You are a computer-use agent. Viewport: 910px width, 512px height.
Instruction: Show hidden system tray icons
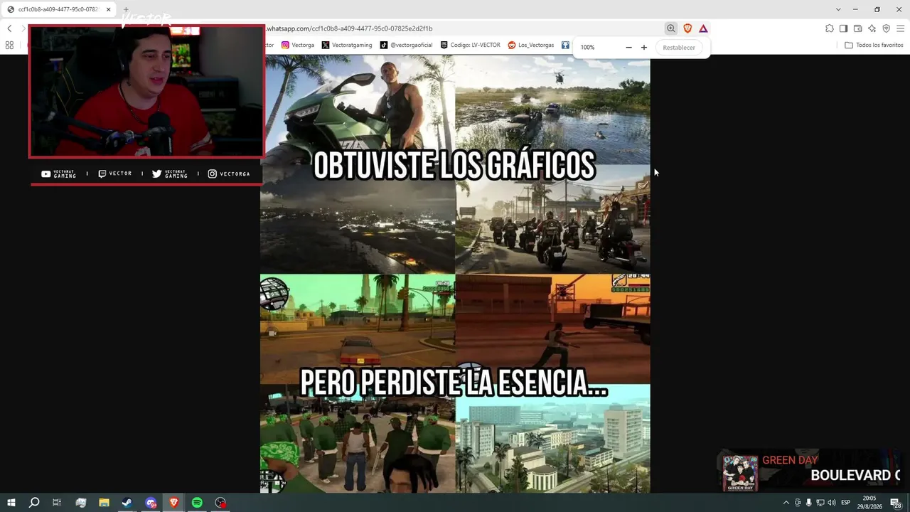click(x=786, y=503)
